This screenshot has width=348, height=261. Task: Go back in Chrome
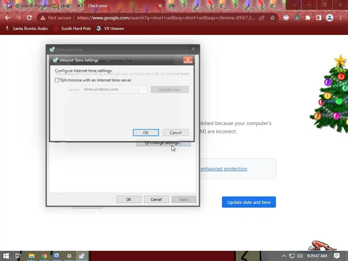[7, 18]
